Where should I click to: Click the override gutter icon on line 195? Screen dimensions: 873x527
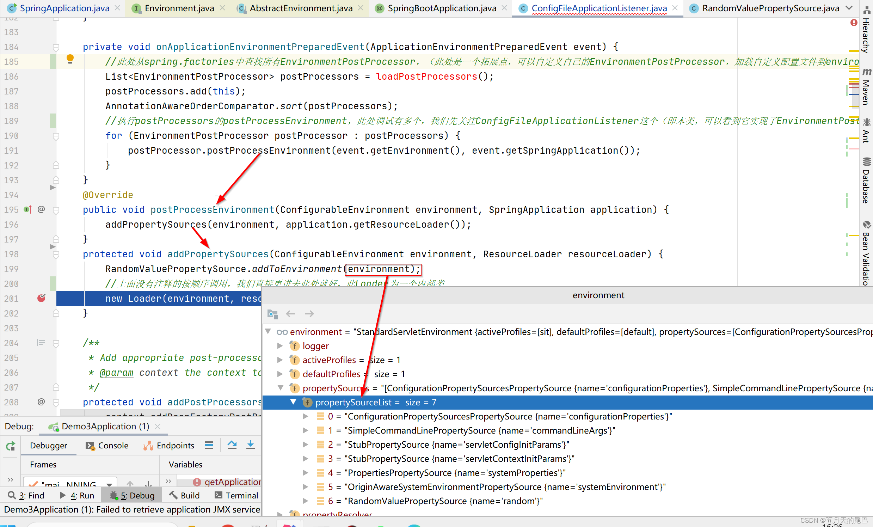click(28, 210)
